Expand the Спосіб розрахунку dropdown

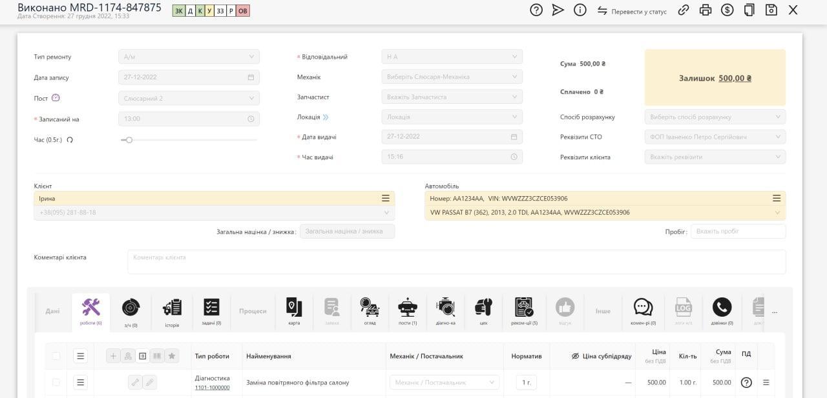pyautogui.click(x=715, y=117)
